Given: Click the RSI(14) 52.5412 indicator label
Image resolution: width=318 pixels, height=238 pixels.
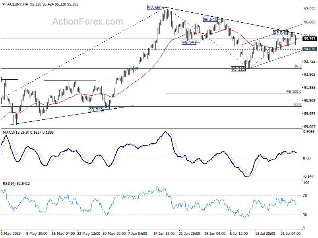Looking at the screenshot, I should [16, 184].
